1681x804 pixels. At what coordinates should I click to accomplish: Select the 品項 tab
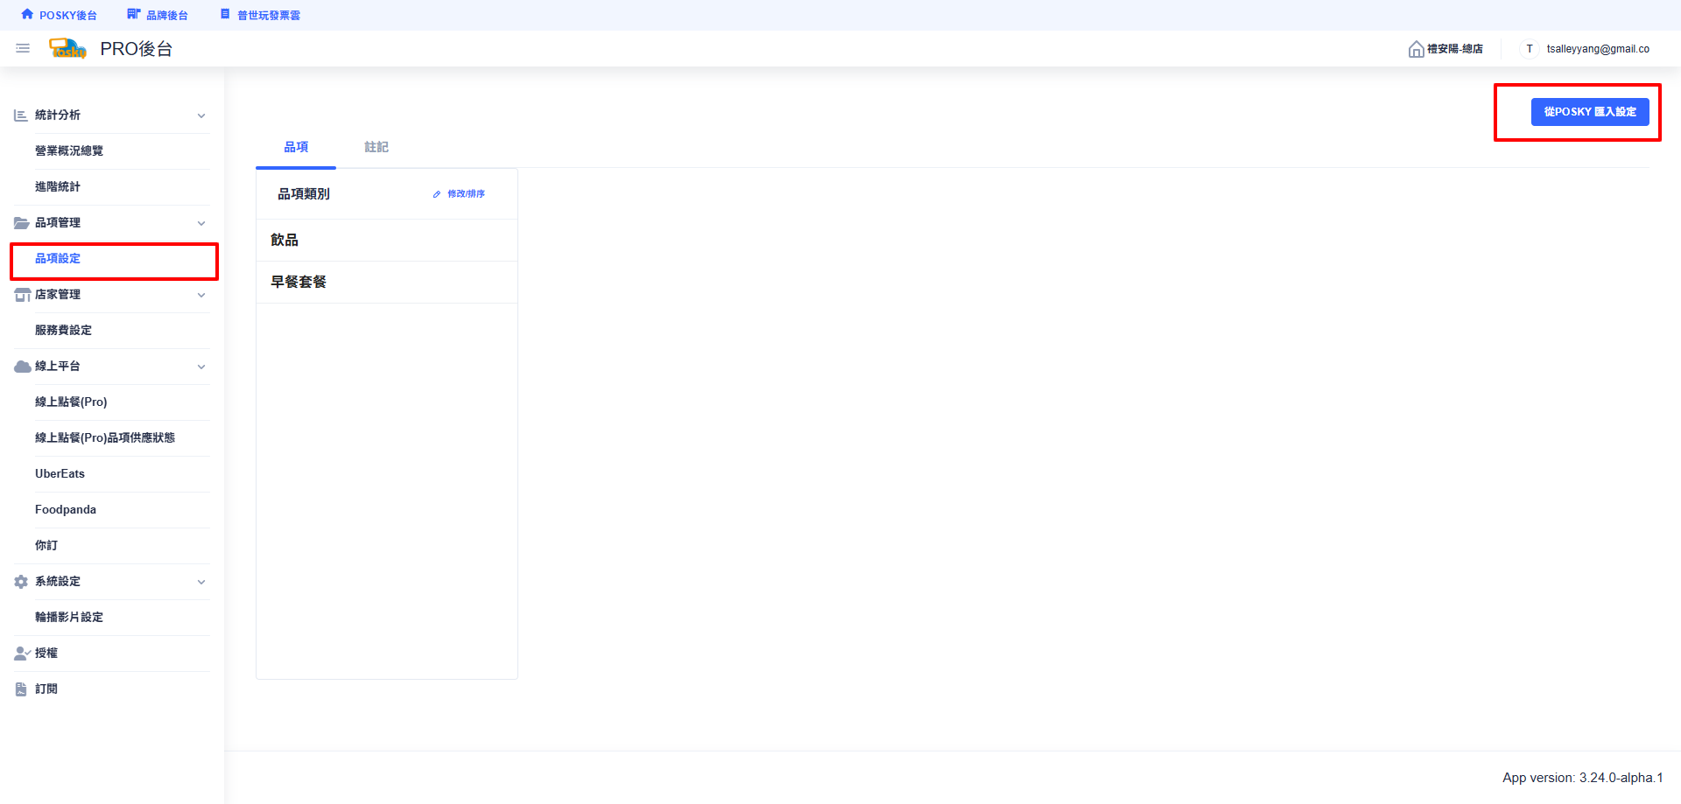click(x=296, y=147)
